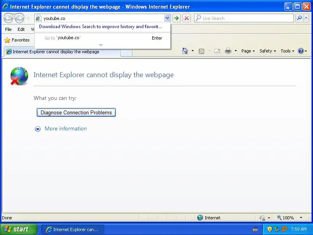The width and height of the screenshot is (313, 235).
Task: Click the Print icon
Action: point(228,51)
